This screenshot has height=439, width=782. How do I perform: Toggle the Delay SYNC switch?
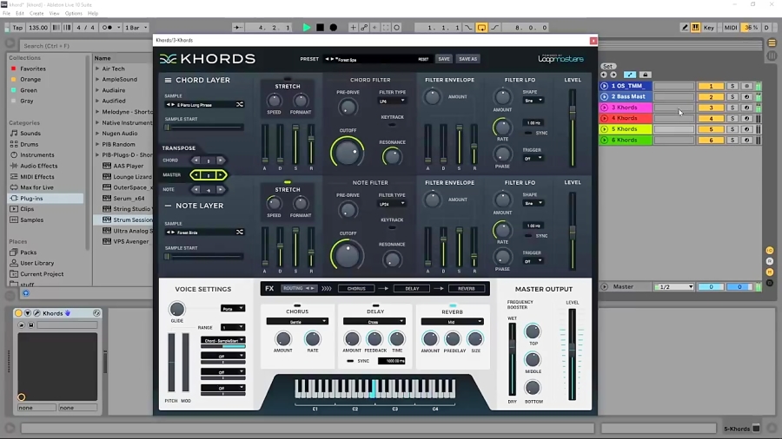point(350,361)
